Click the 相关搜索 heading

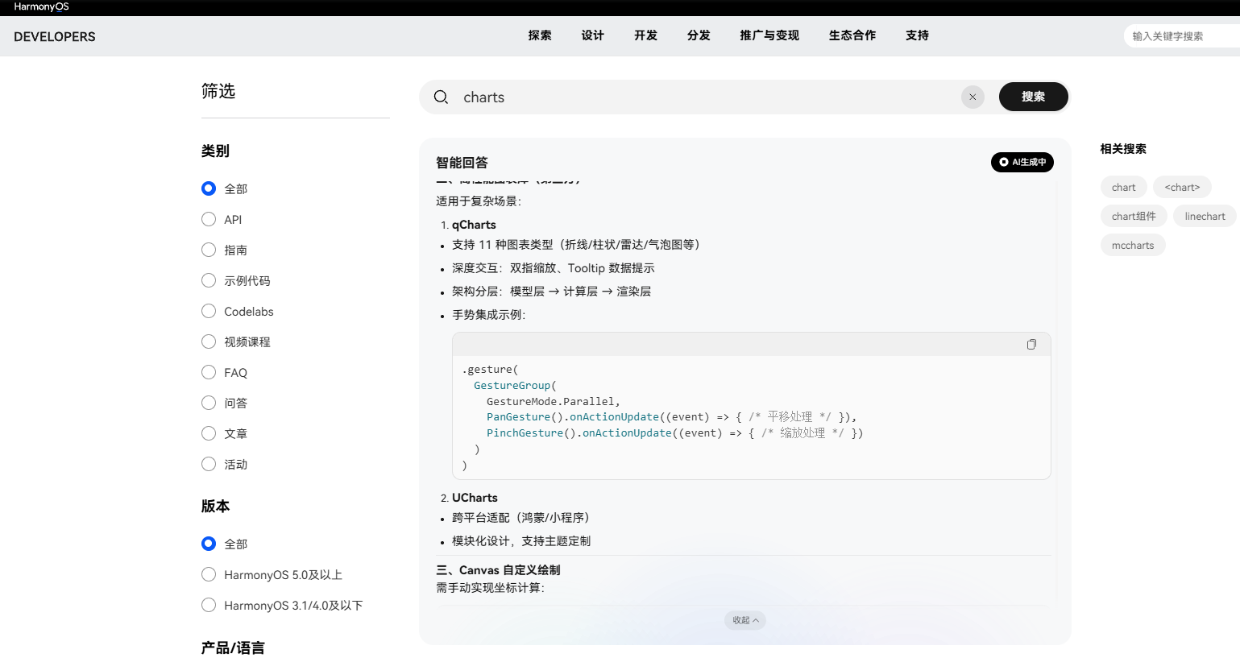1123,149
